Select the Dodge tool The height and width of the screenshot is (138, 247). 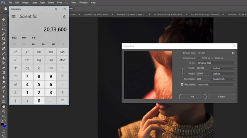pos(3,82)
